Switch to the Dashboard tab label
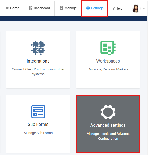 [x=42, y=8]
